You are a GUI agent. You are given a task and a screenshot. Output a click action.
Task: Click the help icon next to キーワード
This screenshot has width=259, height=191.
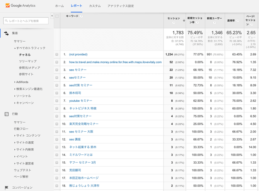(x=82, y=16)
